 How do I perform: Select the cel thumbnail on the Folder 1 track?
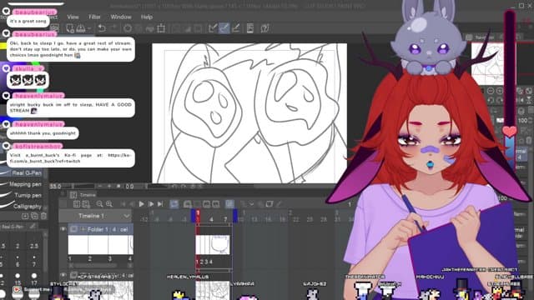(x=213, y=244)
